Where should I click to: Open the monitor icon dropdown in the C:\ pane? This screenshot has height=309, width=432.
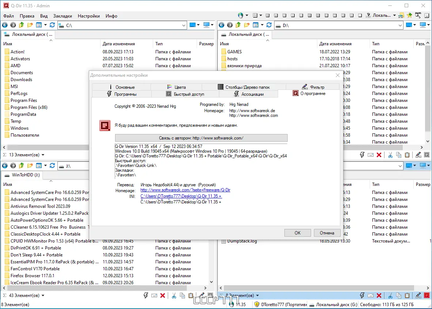[x=212, y=25]
